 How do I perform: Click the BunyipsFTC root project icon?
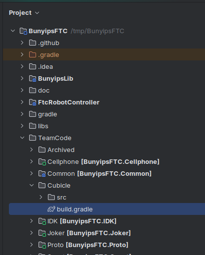tap(23, 31)
